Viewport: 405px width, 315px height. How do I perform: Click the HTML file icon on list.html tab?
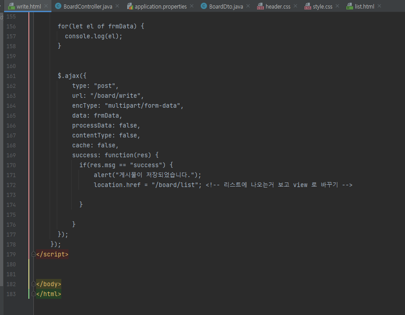pos(350,6)
